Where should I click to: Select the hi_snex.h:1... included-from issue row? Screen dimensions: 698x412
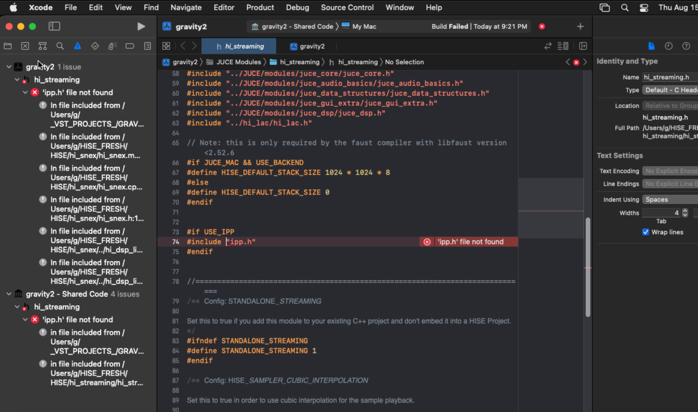[92, 209]
